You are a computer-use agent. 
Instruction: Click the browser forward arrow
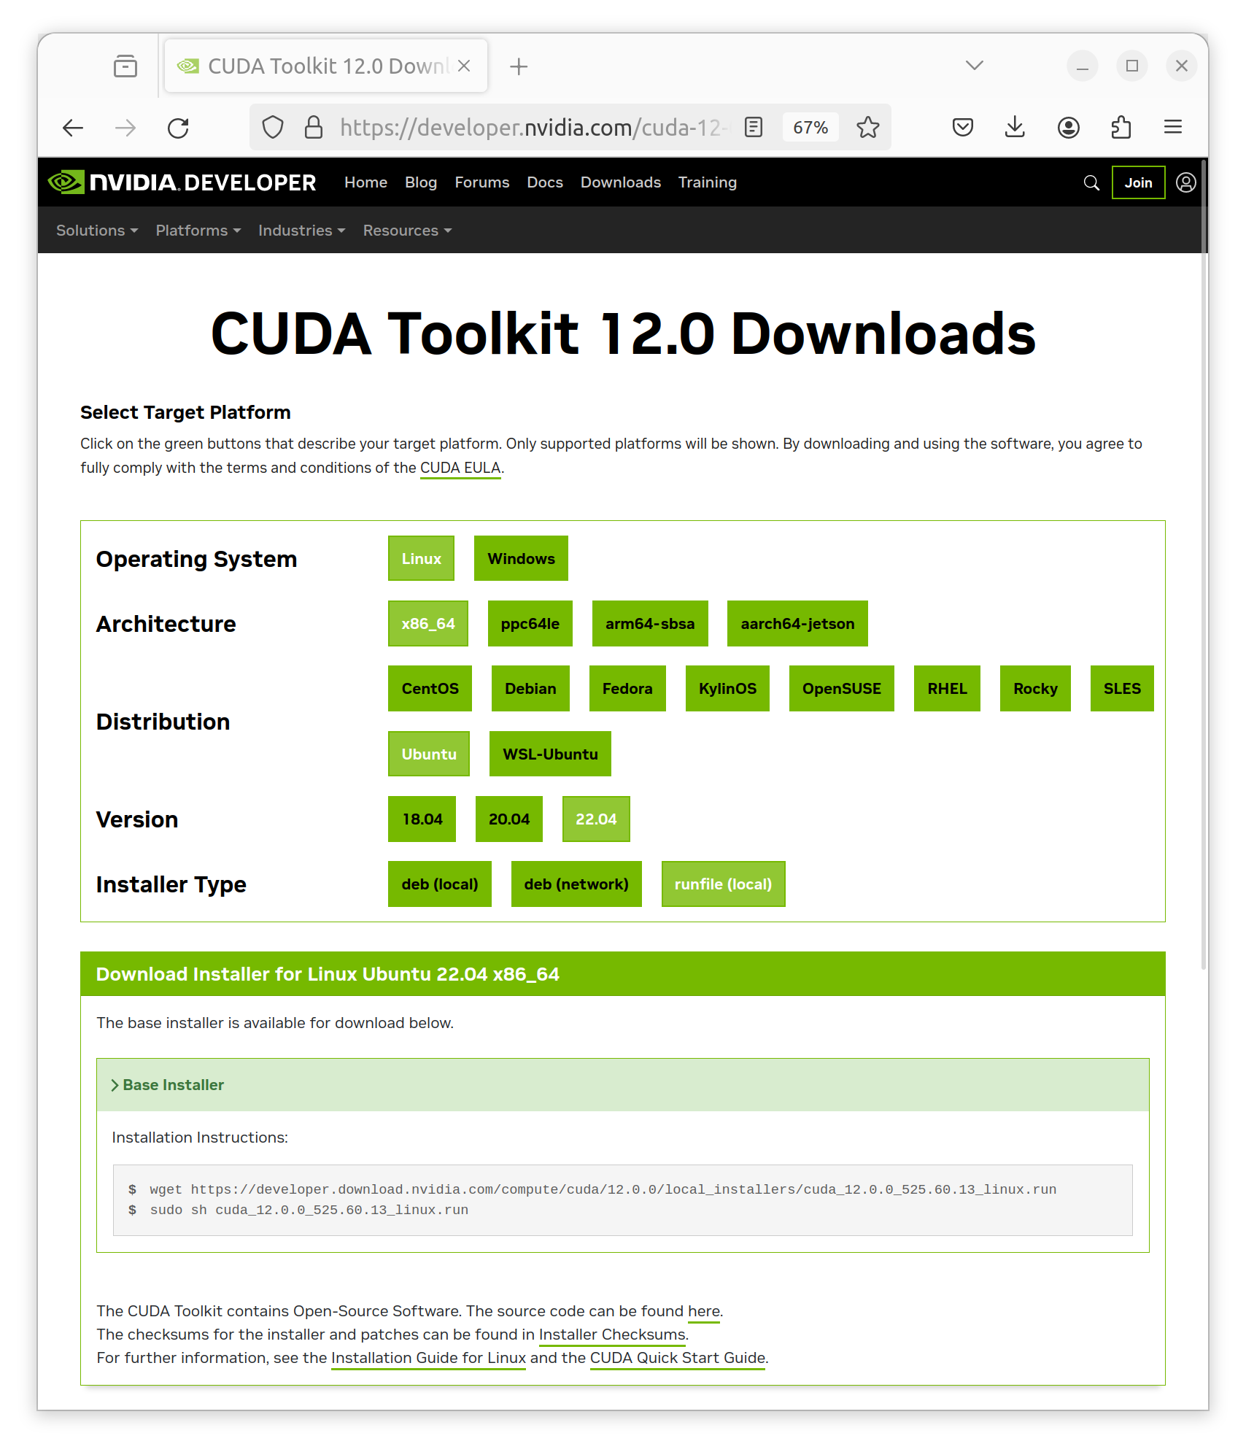point(125,128)
